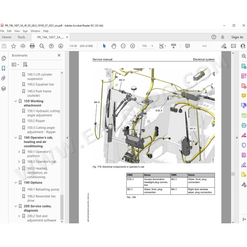This screenshot has height=247, width=247.
Task: Open the Attachments paperclip panel
Action: (4, 78)
